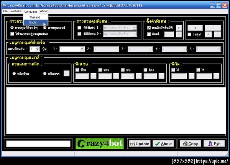Click the − button after the Y field
Screen dimensions: 230x165
point(216,76)
